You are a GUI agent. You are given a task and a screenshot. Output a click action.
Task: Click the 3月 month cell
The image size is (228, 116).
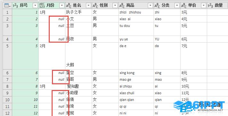[52, 86]
